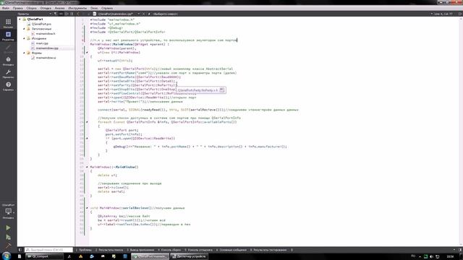Open the Qt_comport taskbar item
Image resolution: width=463 pixels, height=260 pixels.
click(x=44, y=256)
